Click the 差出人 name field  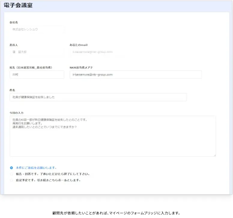tap(37, 52)
